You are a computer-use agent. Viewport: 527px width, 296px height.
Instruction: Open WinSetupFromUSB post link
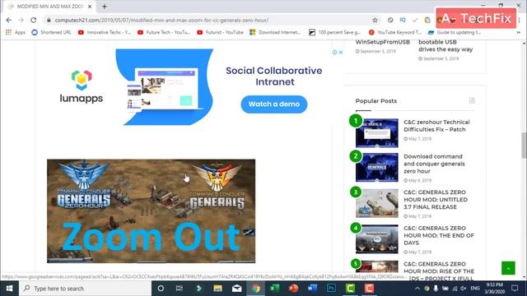382,42
